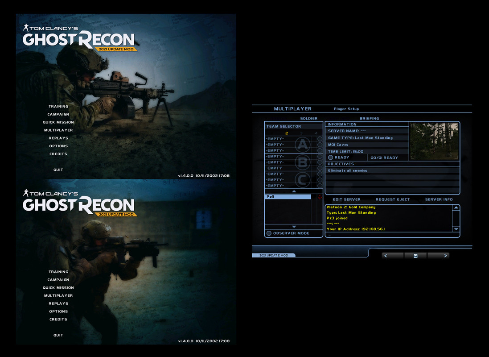Click the Fireteam B emblem in Team Selector
The image size is (489, 357).
click(x=302, y=162)
